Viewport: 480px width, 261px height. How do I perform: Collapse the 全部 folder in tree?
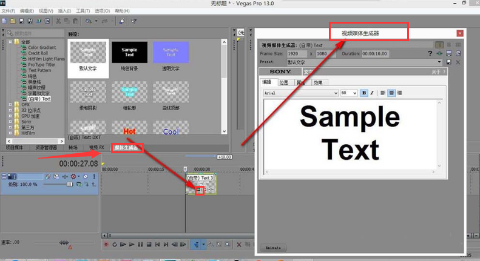[10, 42]
